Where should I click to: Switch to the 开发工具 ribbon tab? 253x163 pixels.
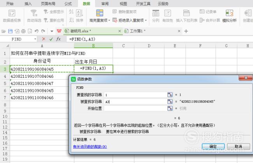tap(143, 4)
